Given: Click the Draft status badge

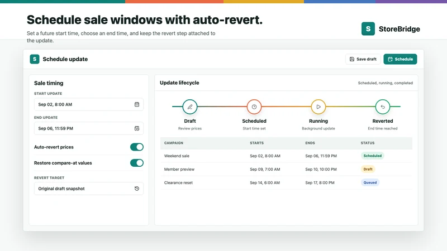Looking at the screenshot, I should [368, 169].
